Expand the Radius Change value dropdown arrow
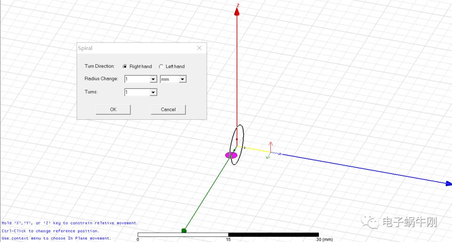Image resolution: width=452 pixels, height=242 pixels. coord(153,79)
